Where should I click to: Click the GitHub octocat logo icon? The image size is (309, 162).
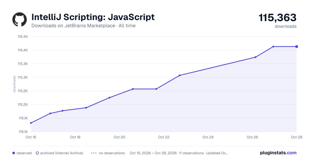[20, 20]
